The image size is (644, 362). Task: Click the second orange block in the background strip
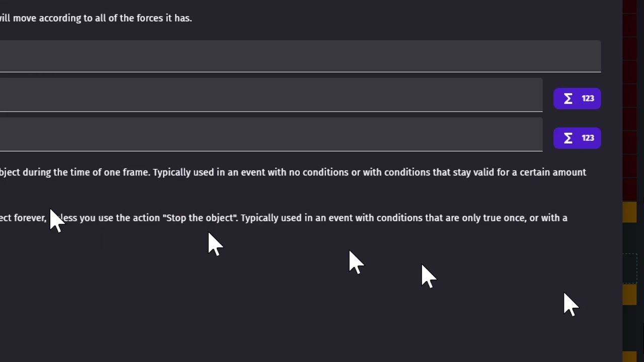[630, 295]
